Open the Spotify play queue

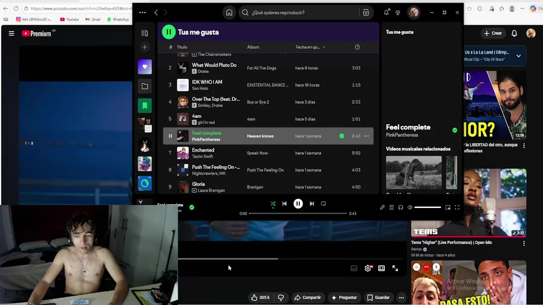pyautogui.click(x=392, y=208)
